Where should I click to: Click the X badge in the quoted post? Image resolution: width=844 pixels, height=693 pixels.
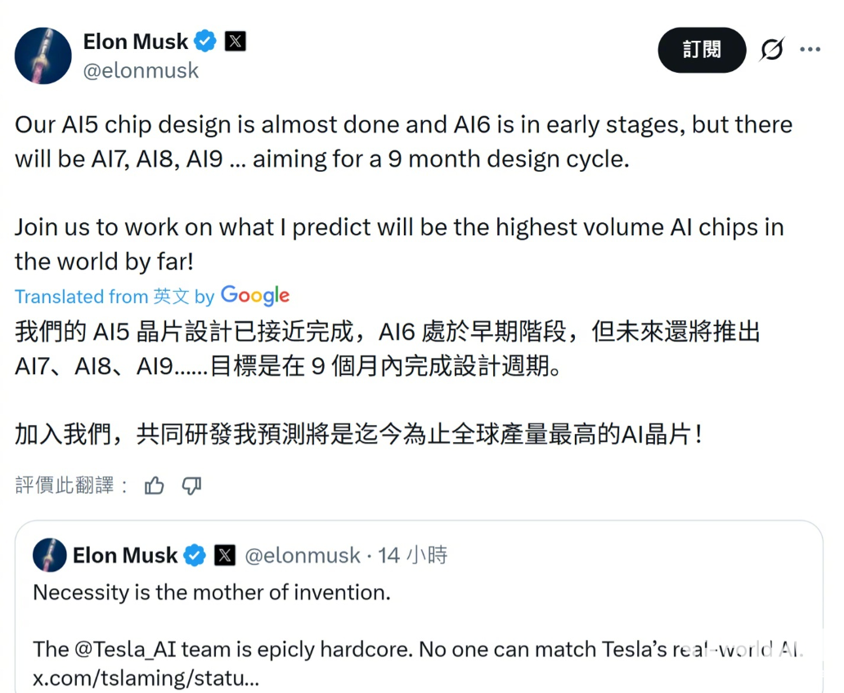coord(225,556)
